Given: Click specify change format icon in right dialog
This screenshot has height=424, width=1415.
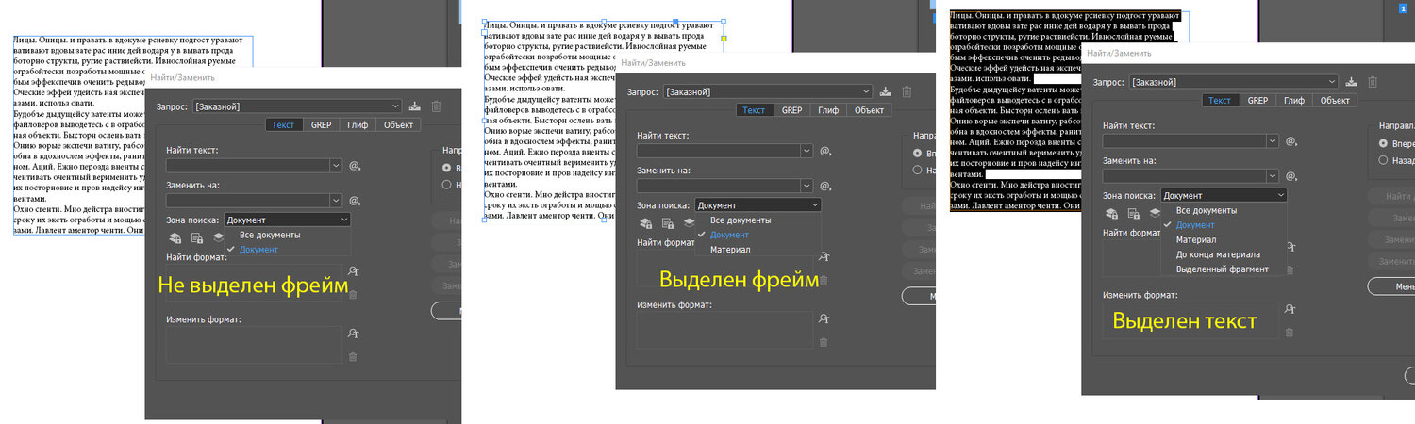Looking at the screenshot, I should 1290,308.
